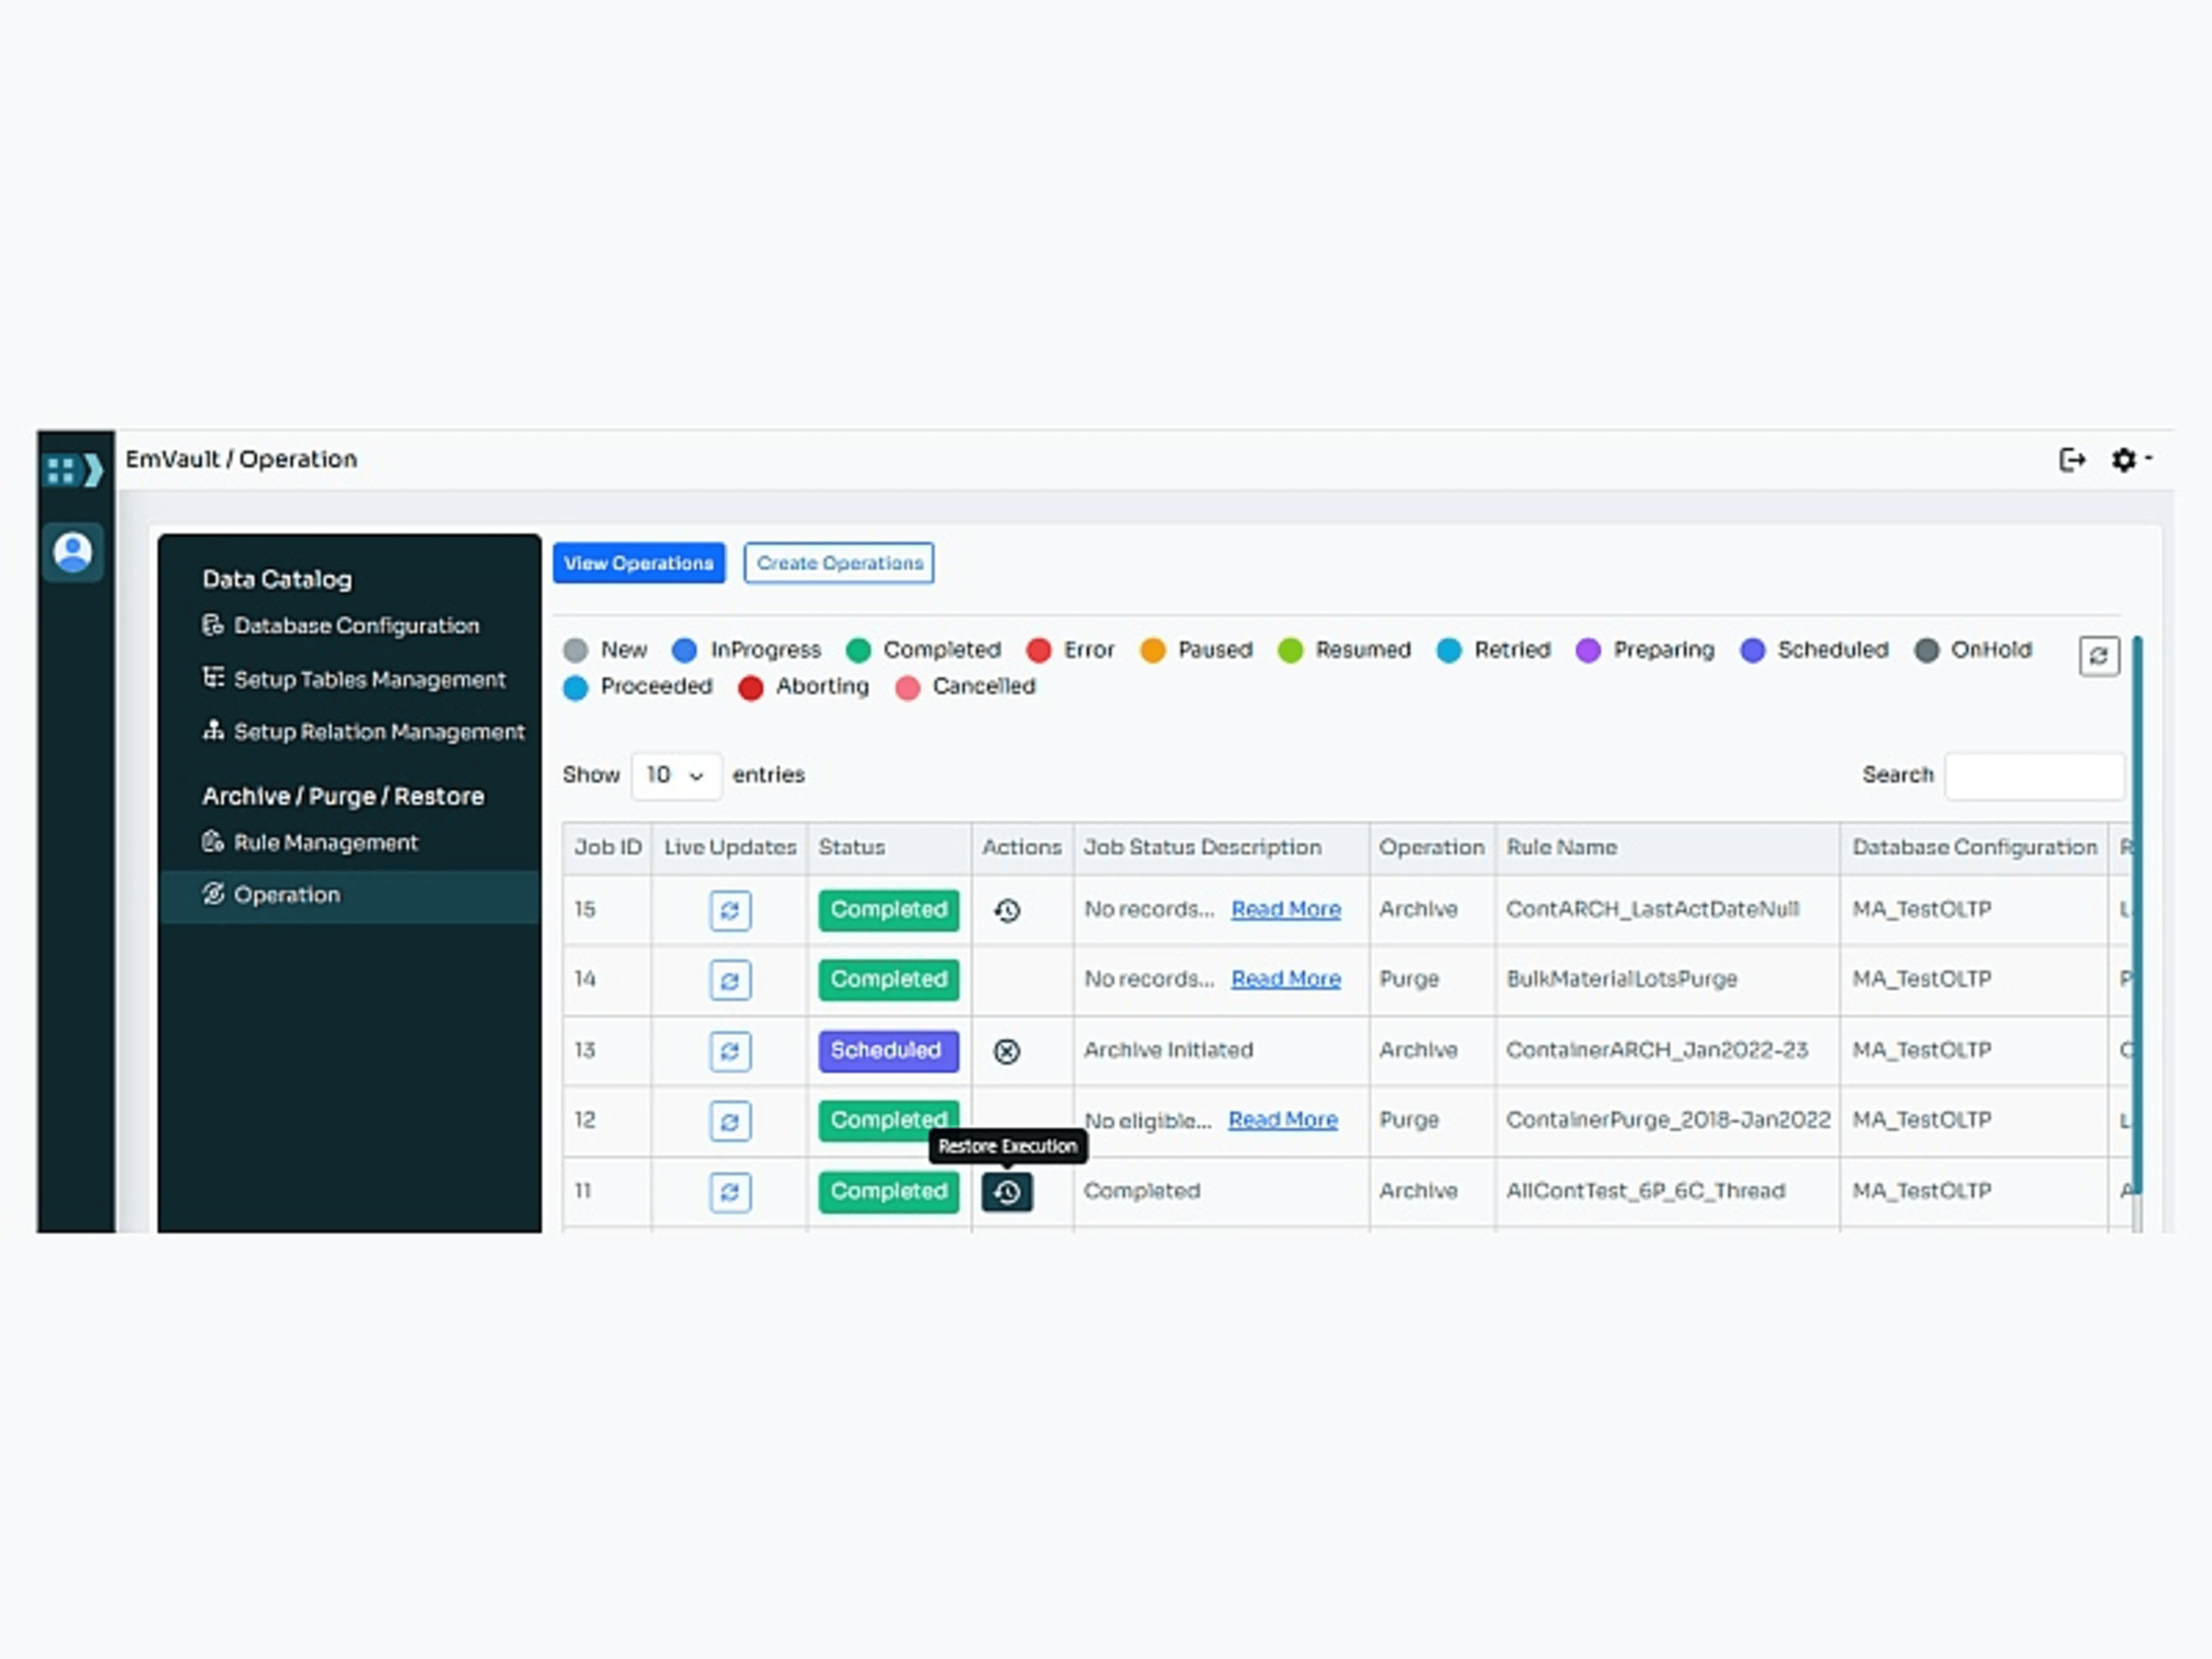Open Read More link for job 14
Viewport: 2212px width, 1659px height.
pos(1285,979)
